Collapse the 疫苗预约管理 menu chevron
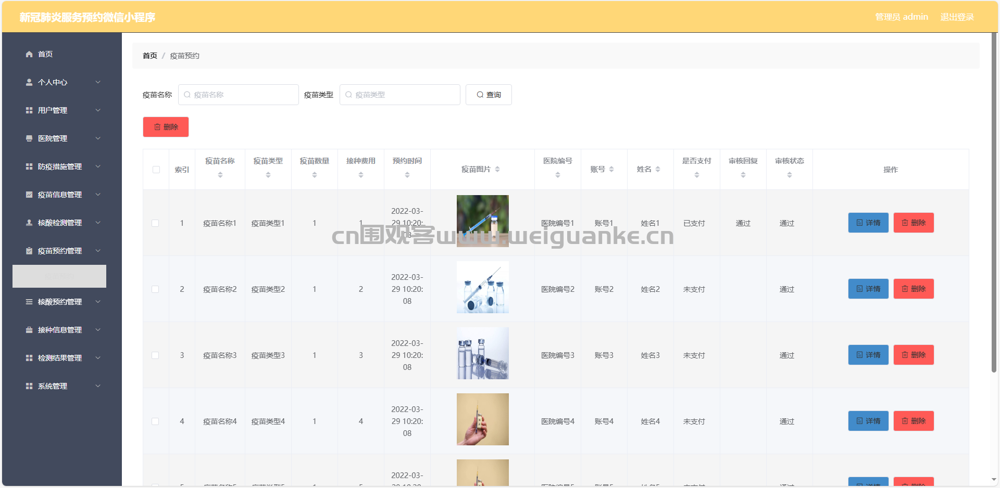 pyautogui.click(x=98, y=251)
